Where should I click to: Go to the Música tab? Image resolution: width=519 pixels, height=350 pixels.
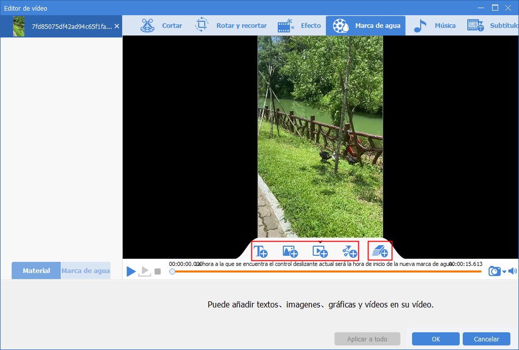(434, 25)
